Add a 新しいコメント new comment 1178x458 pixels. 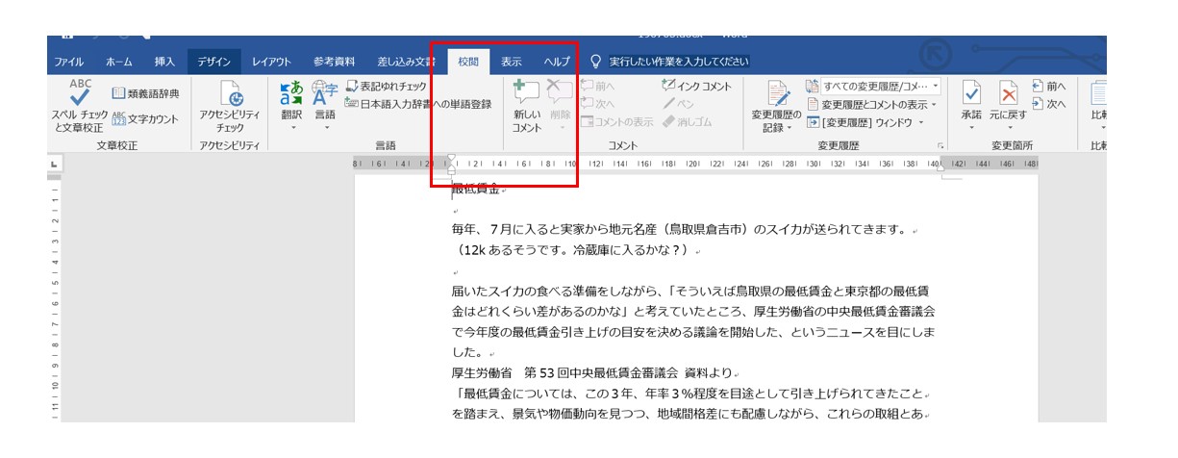point(526,106)
